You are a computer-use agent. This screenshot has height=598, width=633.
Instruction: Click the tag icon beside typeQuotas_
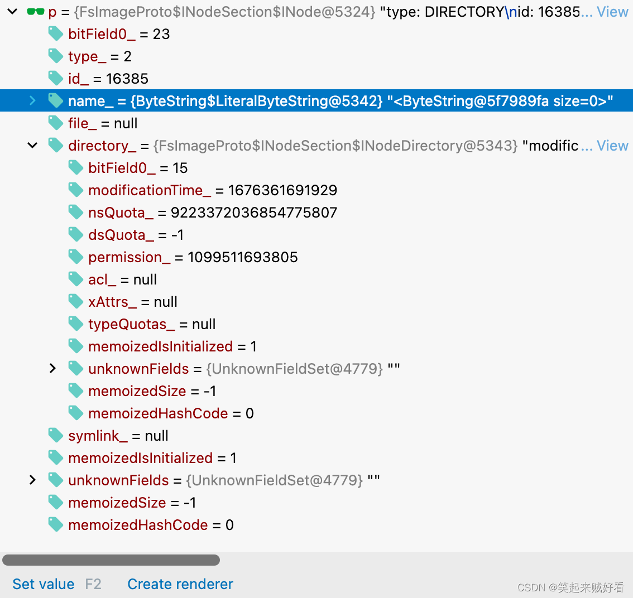tap(76, 324)
